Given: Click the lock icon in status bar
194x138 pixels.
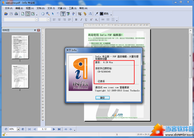Looking at the screenshot, I should point(4,134).
